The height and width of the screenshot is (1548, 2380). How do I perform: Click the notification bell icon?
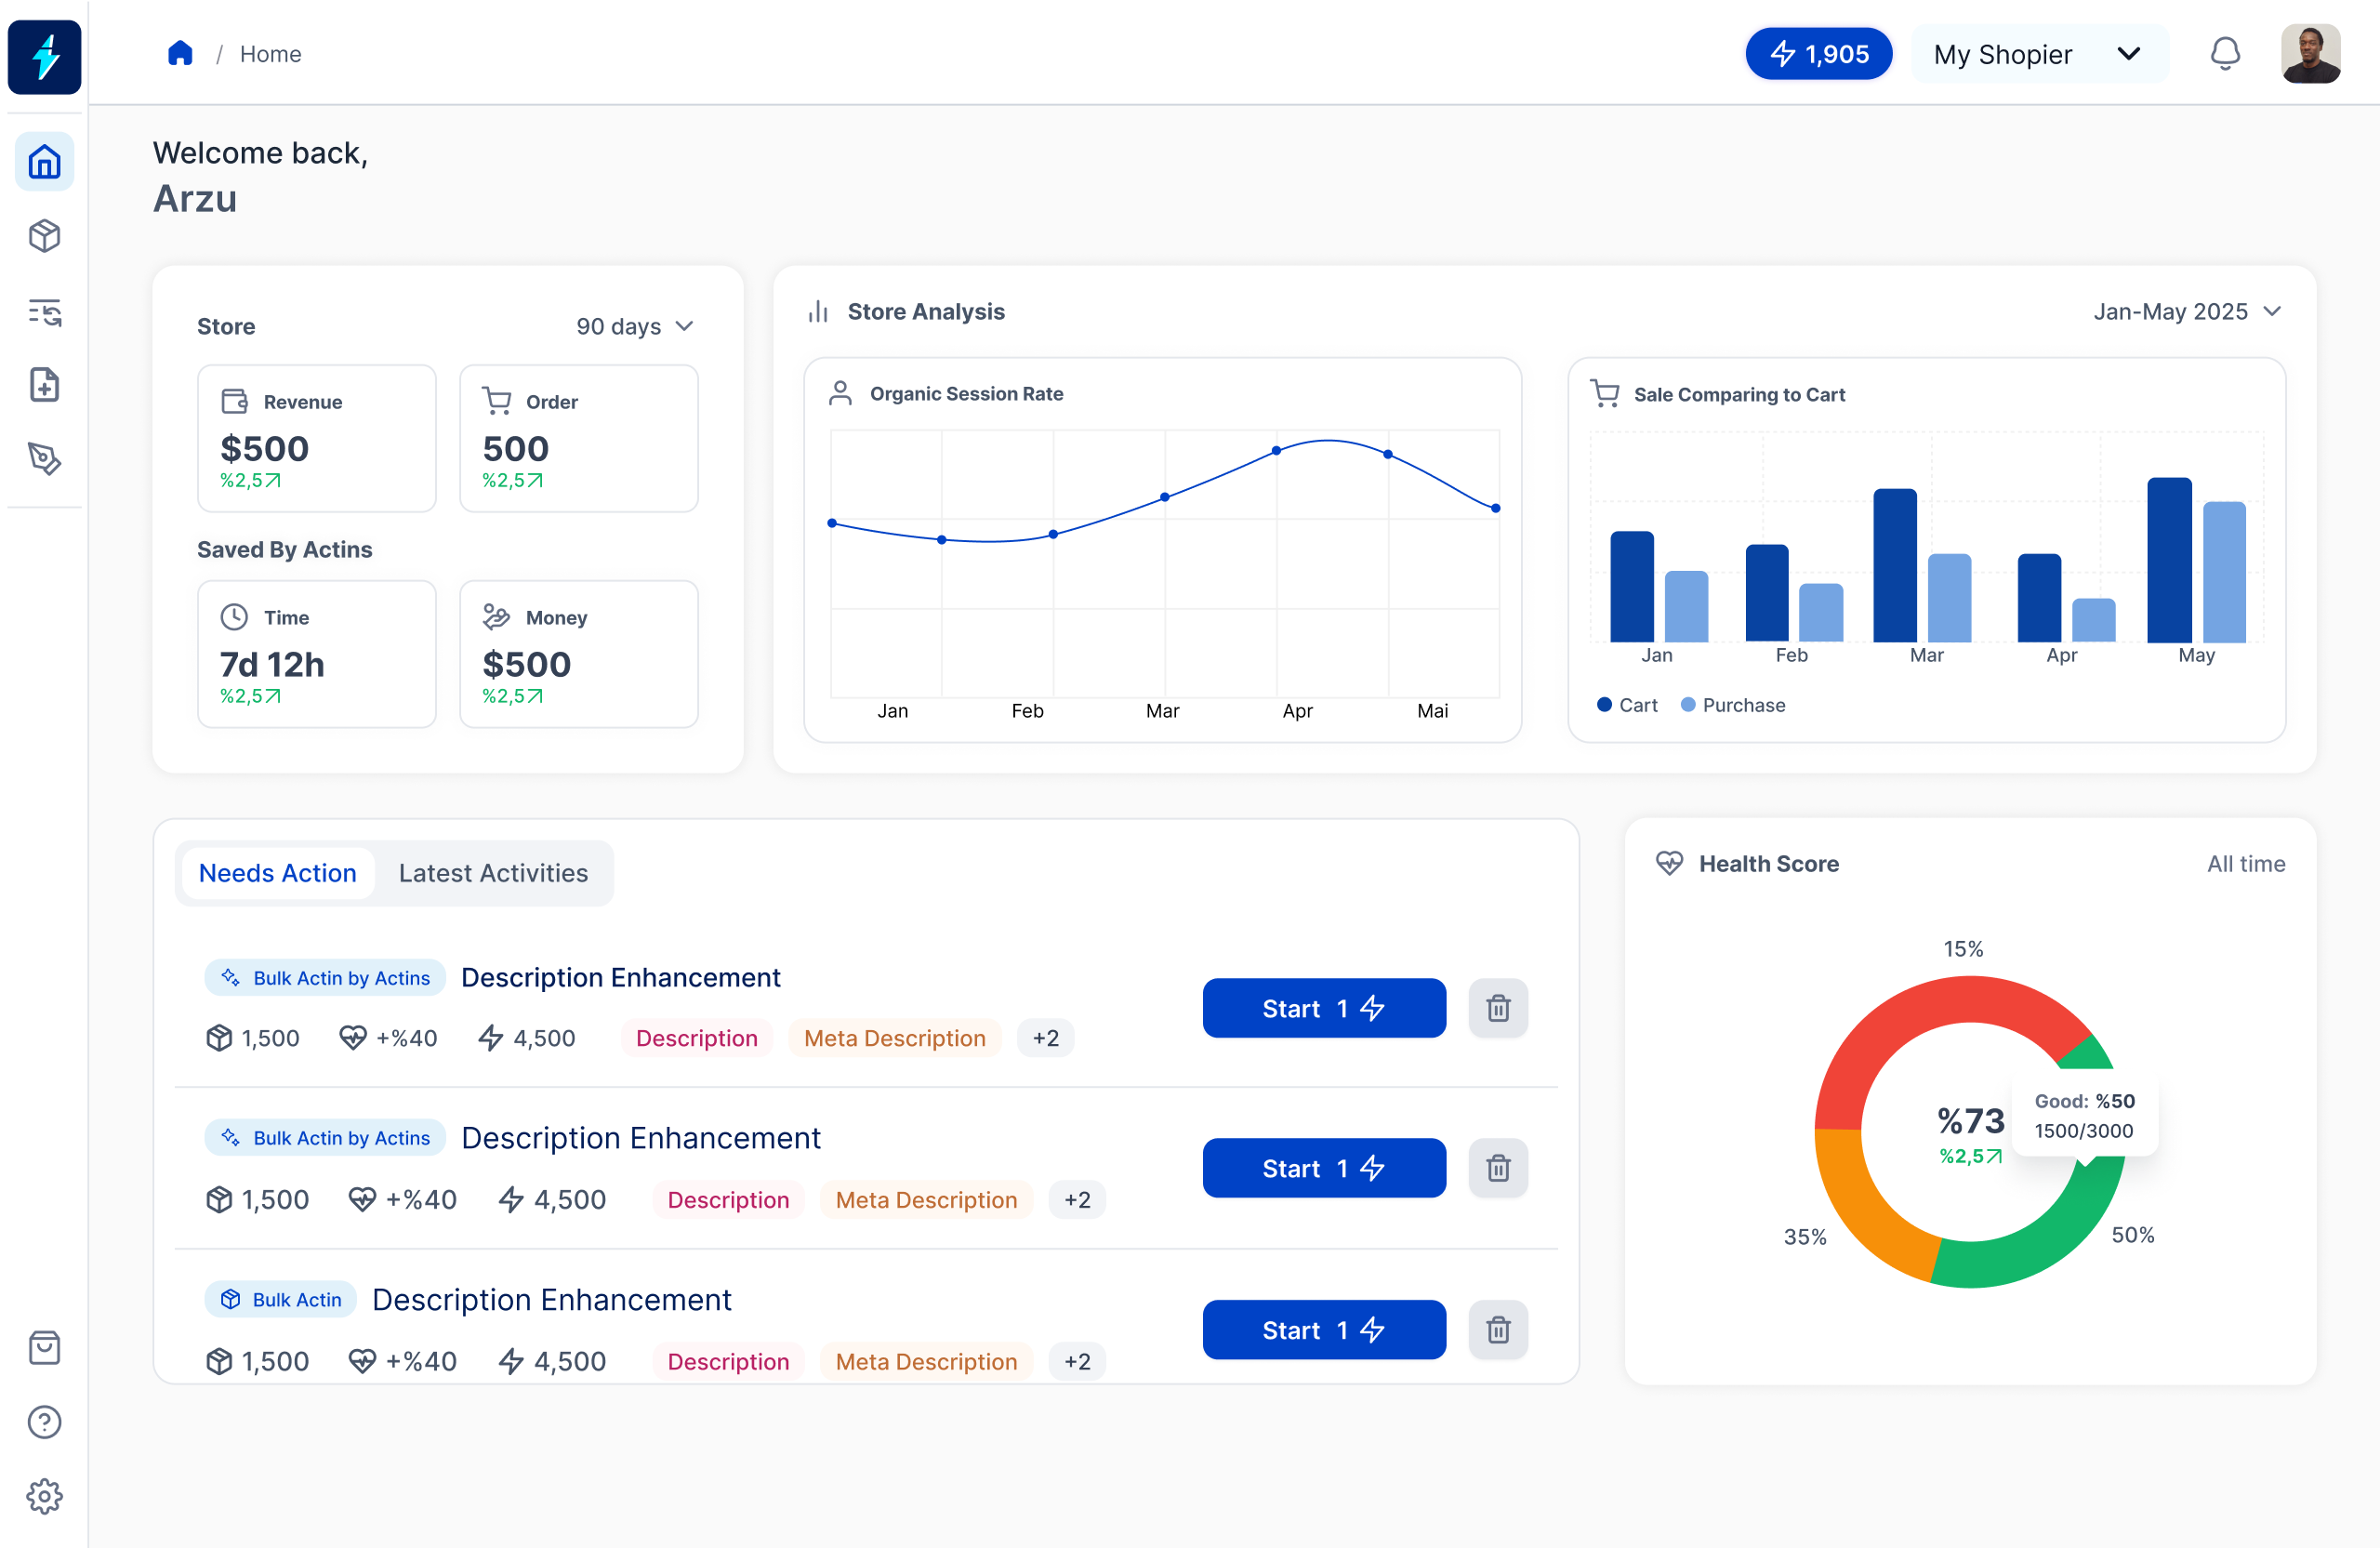[x=2224, y=54]
